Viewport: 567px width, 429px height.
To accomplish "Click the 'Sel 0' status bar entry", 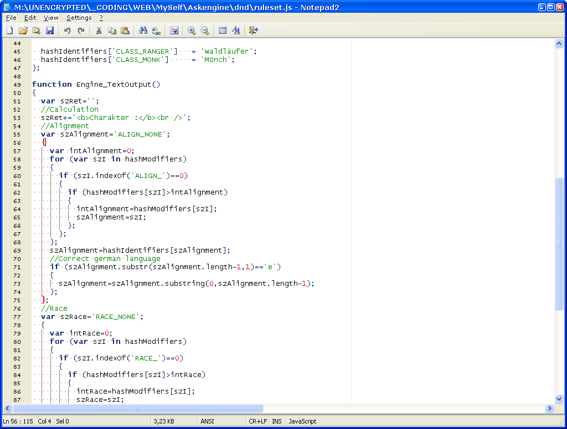I will click(62, 421).
